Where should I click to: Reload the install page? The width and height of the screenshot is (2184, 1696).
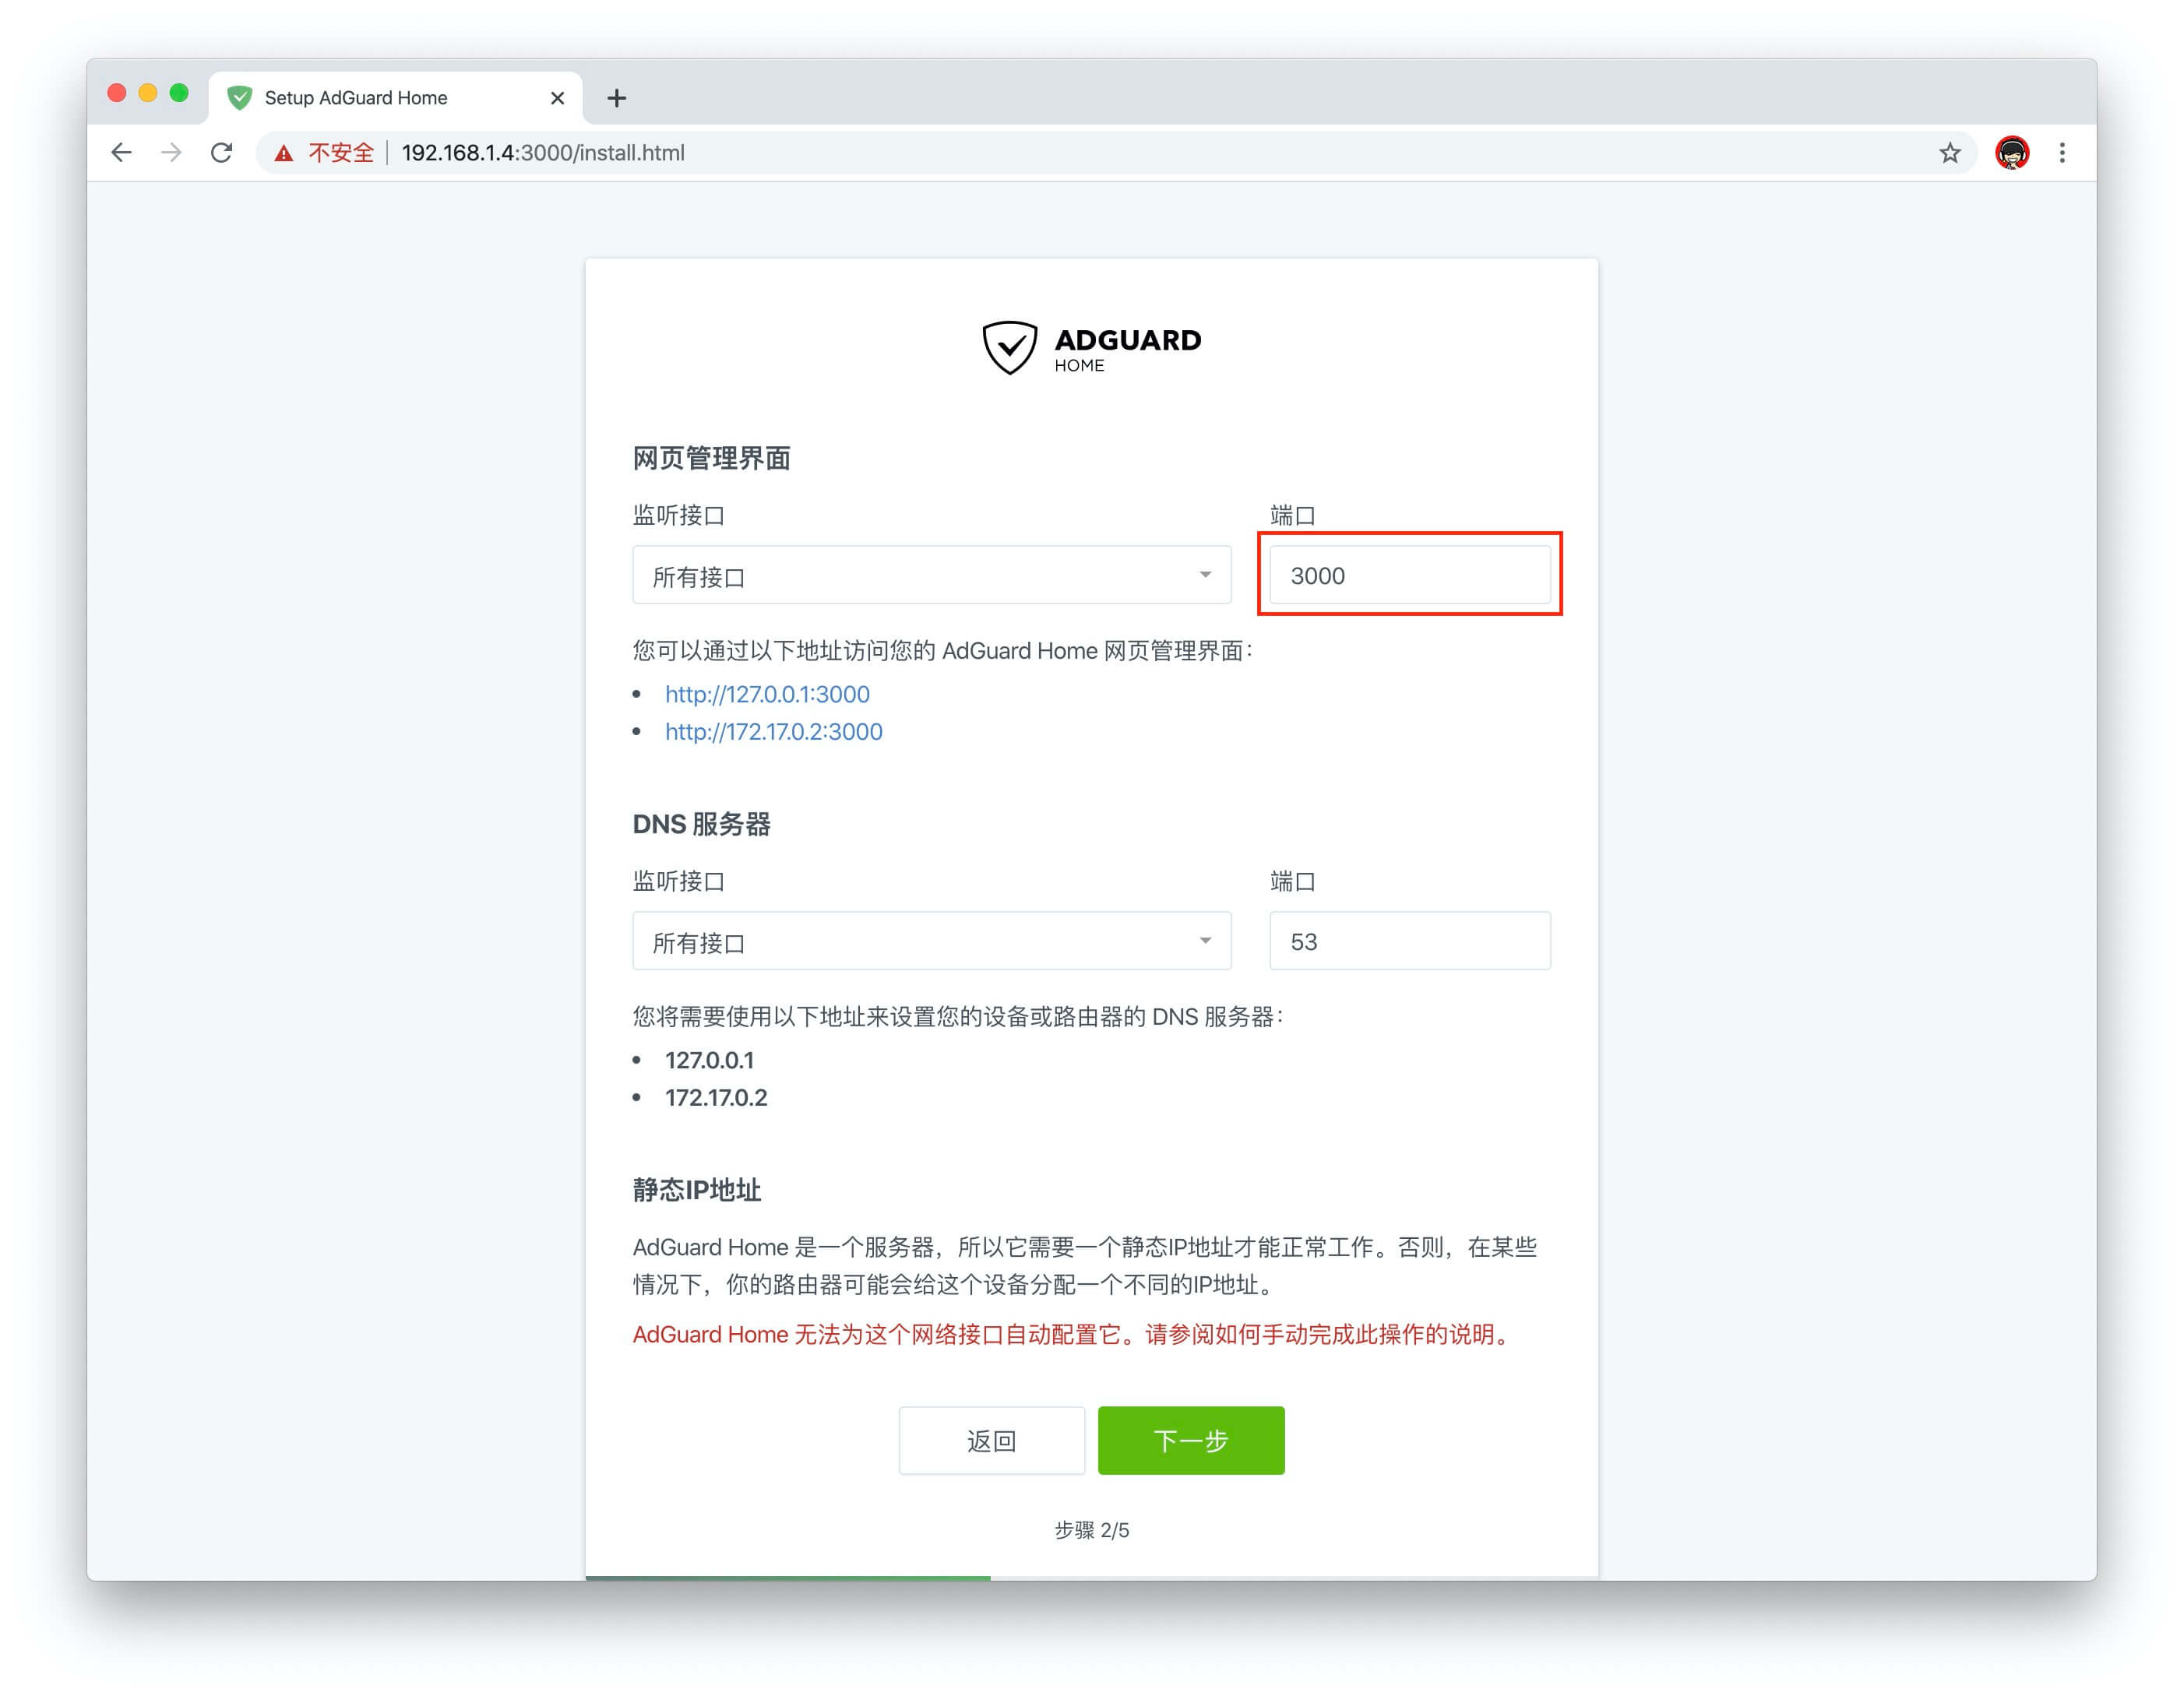click(222, 153)
